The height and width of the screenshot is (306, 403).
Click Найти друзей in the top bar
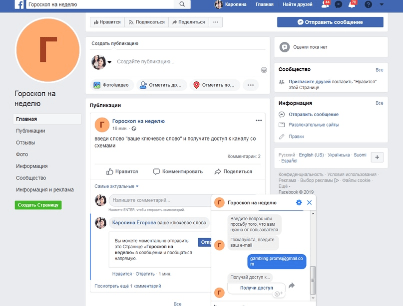[298, 4]
